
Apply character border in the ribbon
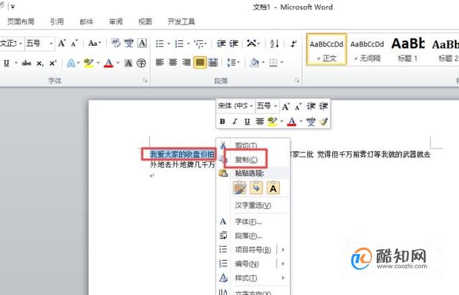pos(142,43)
